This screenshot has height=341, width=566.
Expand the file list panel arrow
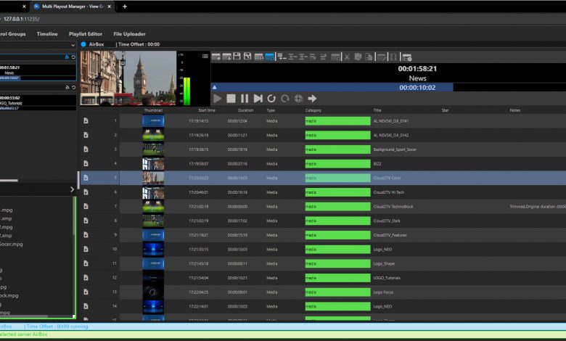[72, 189]
